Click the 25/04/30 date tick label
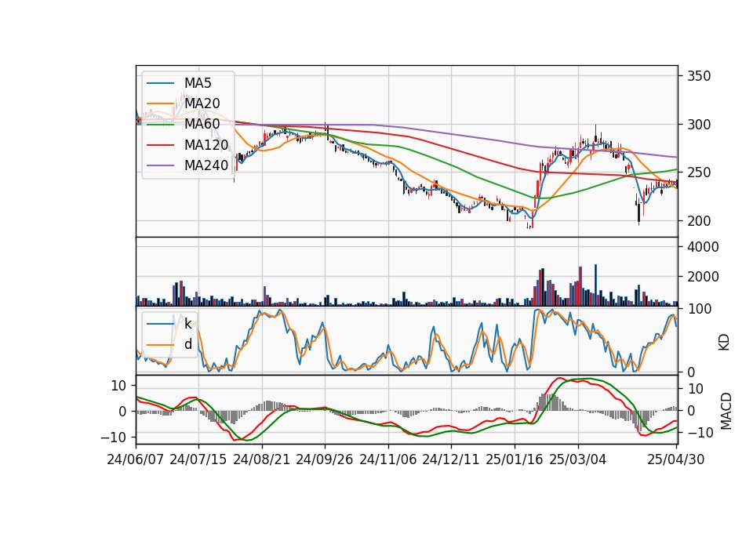This screenshot has height=541, width=753. tap(676, 460)
